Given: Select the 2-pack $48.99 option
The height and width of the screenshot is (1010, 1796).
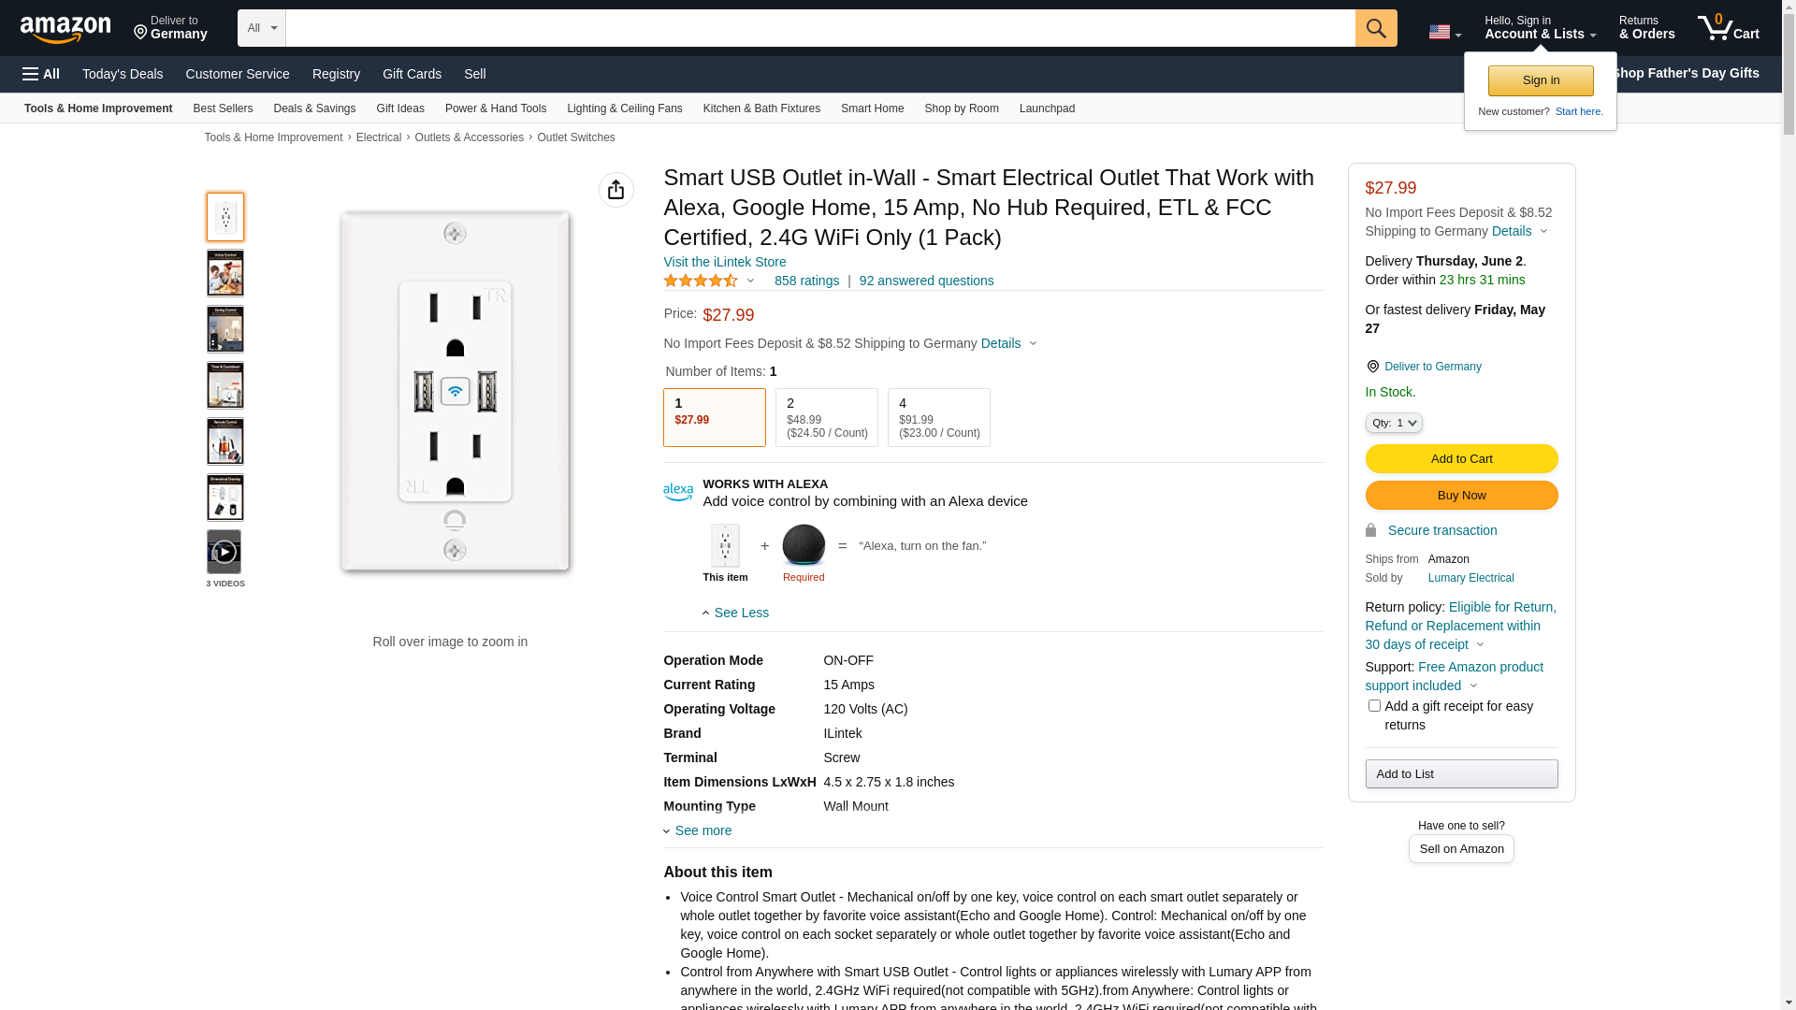Looking at the screenshot, I should click(x=826, y=417).
